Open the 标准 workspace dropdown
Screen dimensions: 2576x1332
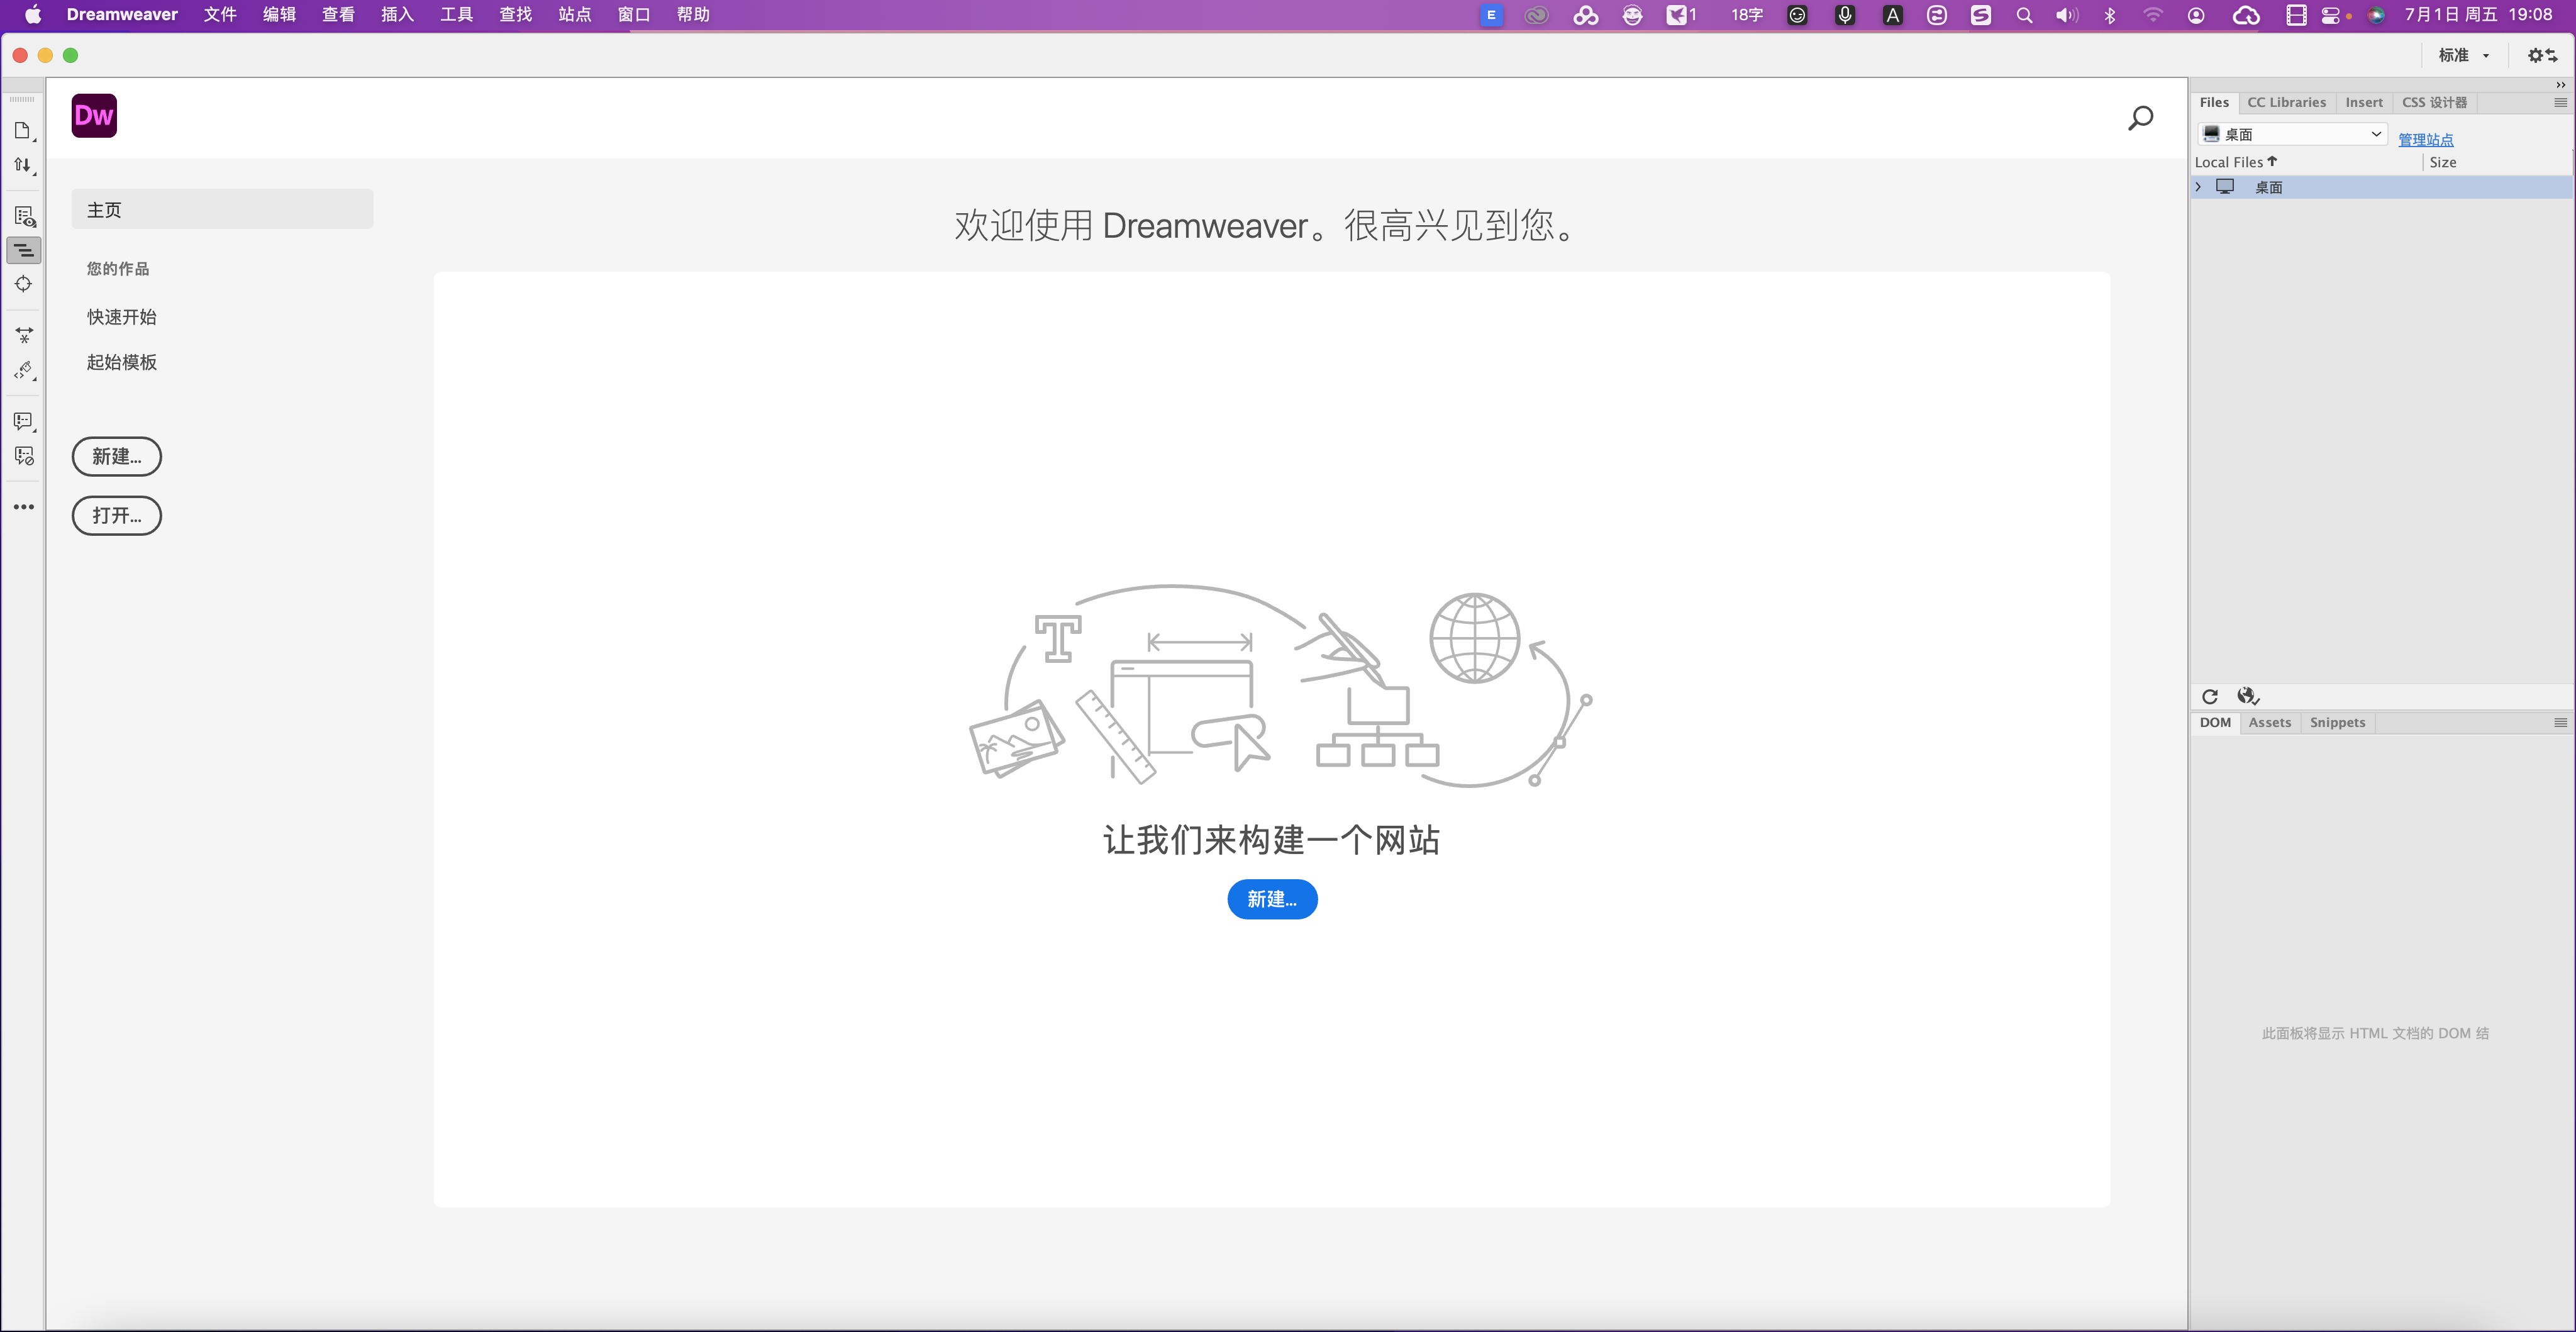pyautogui.click(x=2464, y=55)
